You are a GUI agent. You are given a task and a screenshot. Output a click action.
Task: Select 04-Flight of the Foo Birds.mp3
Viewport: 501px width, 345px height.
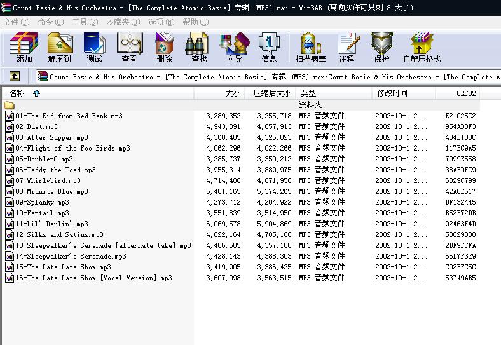click(x=73, y=148)
